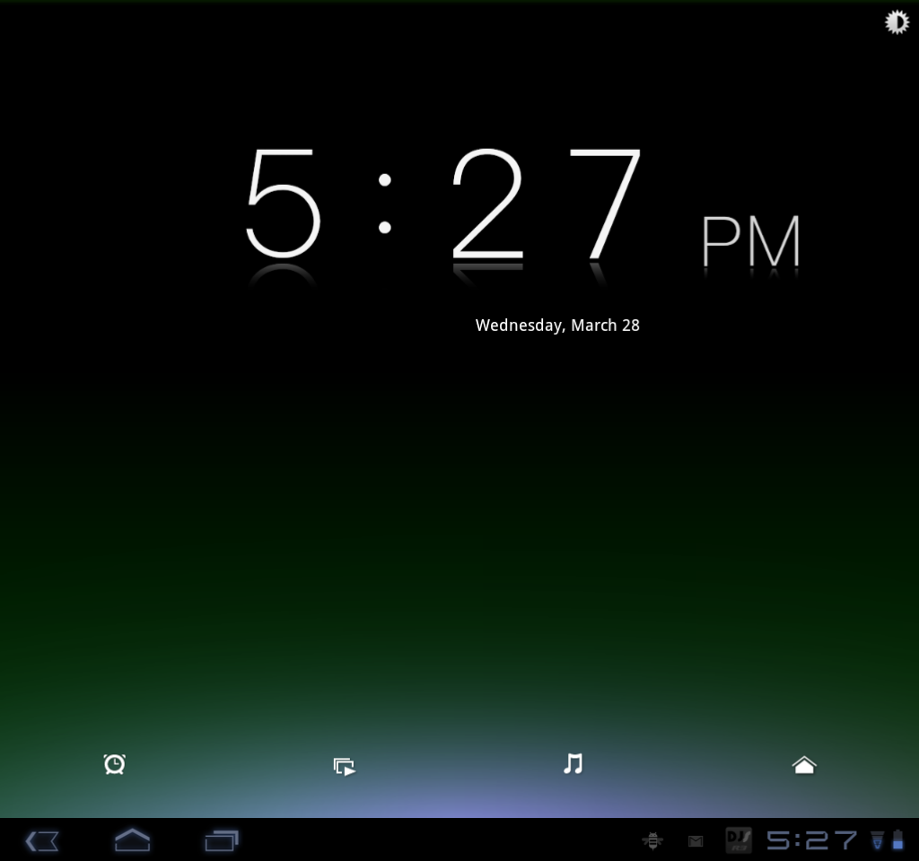Tap the USB debugging bee icon
Screen dimensions: 919x861
(x=652, y=841)
